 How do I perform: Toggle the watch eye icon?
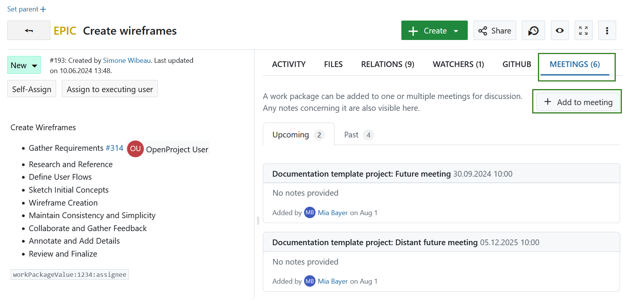pyautogui.click(x=559, y=30)
